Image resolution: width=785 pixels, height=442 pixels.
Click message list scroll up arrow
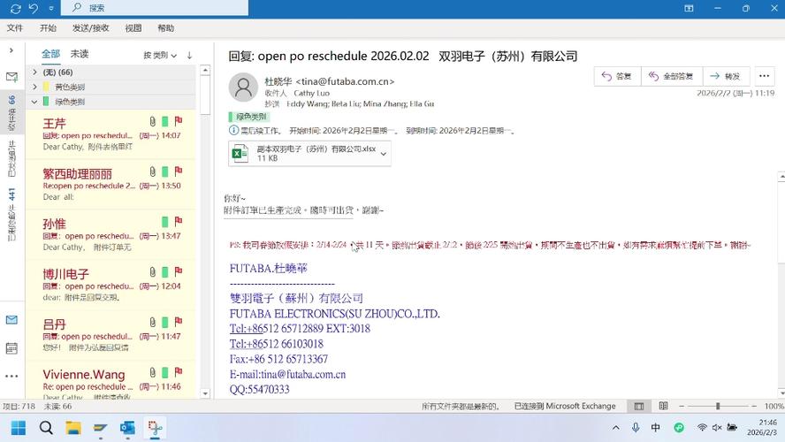click(205, 71)
